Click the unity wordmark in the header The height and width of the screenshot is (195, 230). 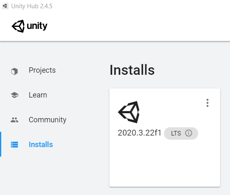(x=37, y=26)
